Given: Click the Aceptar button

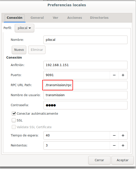Looking at the screenshot, I should tap(122, 160).
